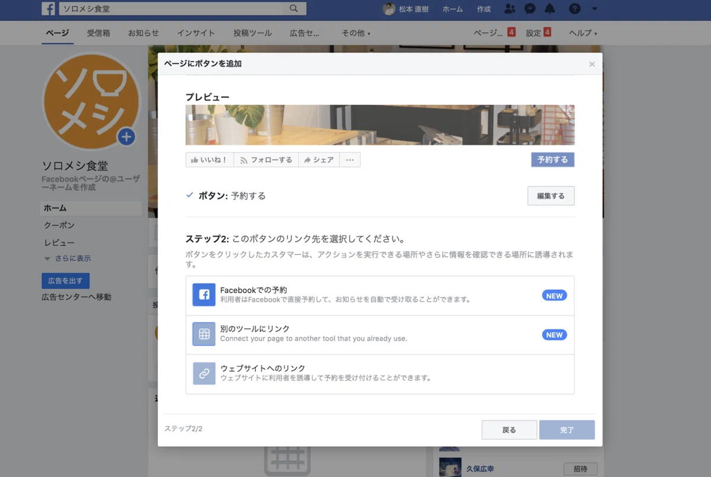Click NEW badge on Facebookでの予約 row

click(554, 295)
